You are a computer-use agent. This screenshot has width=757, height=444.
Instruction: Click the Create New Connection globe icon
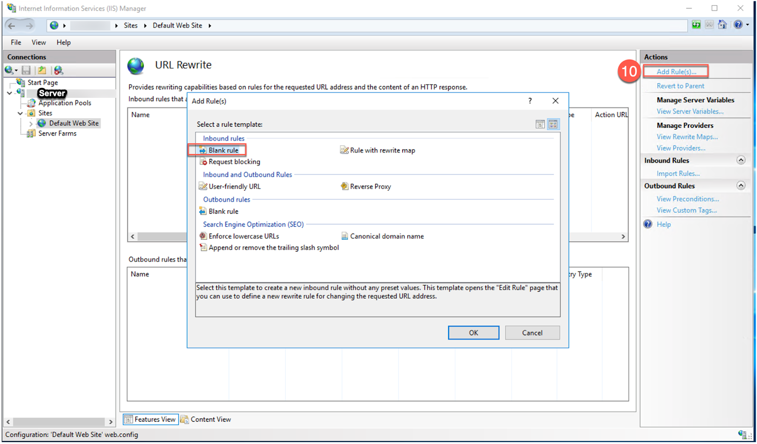pos(9,70)
